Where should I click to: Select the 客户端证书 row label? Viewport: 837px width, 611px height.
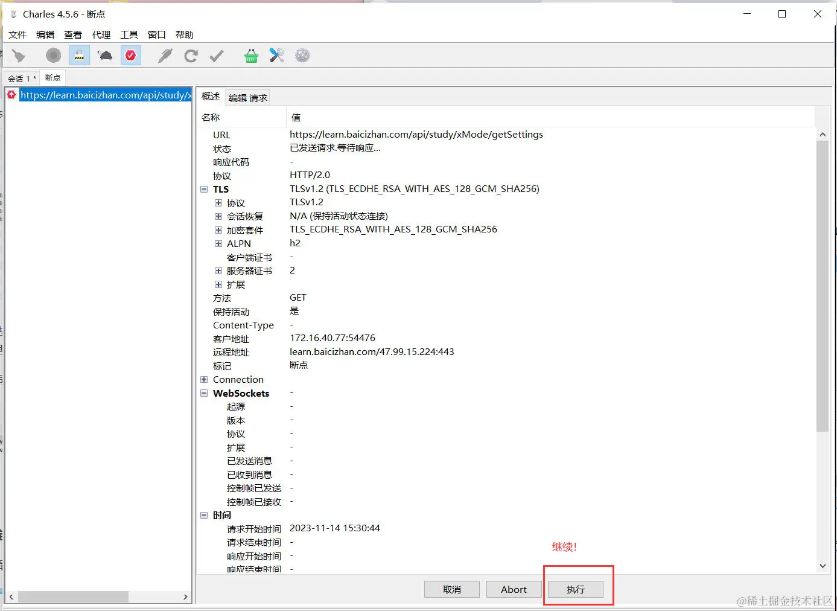tap(249, 257)
